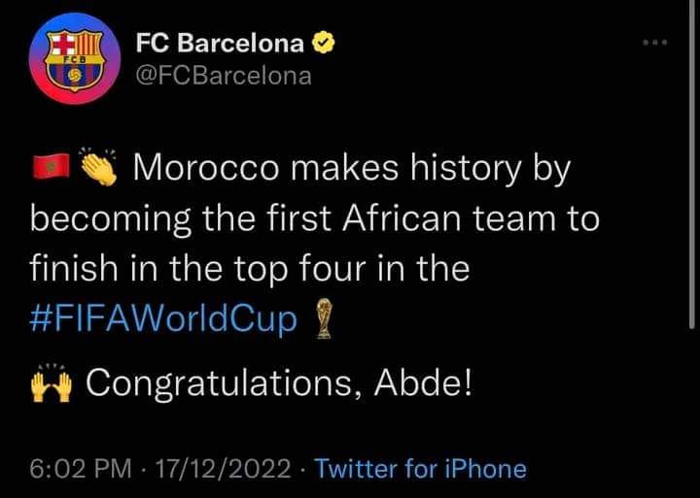Click the FCB crest inside the avatar

point(75,59)
